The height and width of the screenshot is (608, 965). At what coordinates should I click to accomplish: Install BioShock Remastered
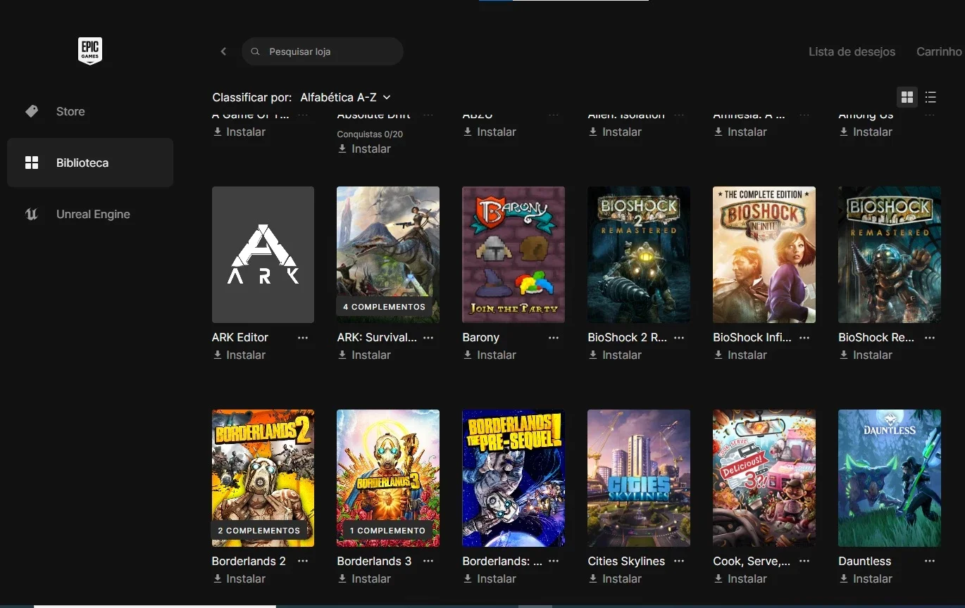click(866, 355)
